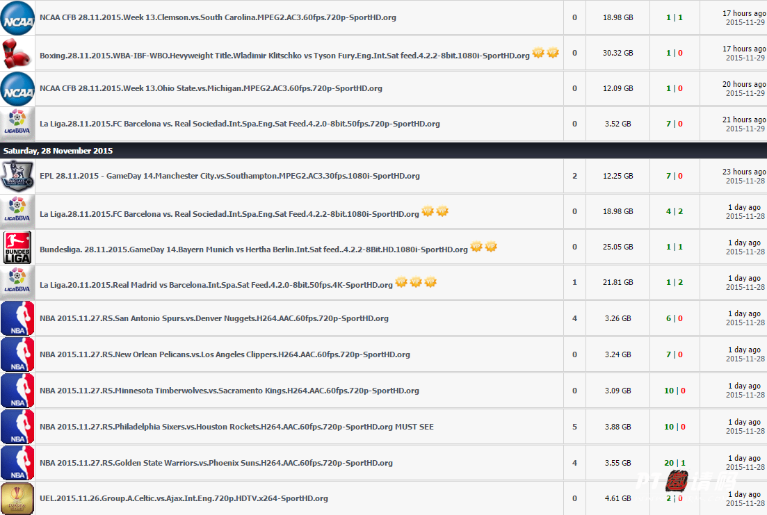Click the NCAA logo beside Clemson vs South Carolina
Screen dimensions: 767x515
click(x=17, y=18)
